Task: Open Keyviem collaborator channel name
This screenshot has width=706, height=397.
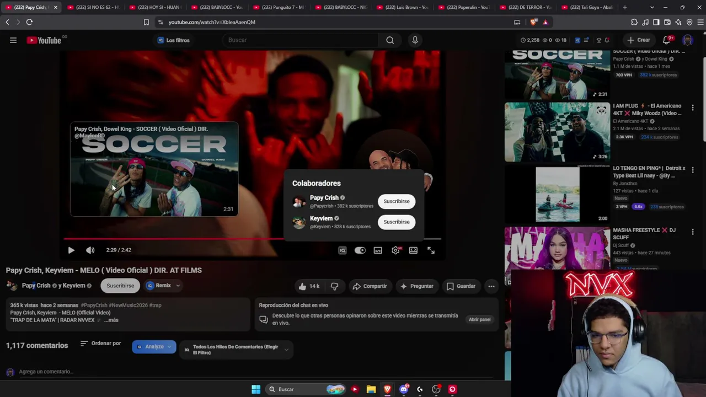Action: 321,218
